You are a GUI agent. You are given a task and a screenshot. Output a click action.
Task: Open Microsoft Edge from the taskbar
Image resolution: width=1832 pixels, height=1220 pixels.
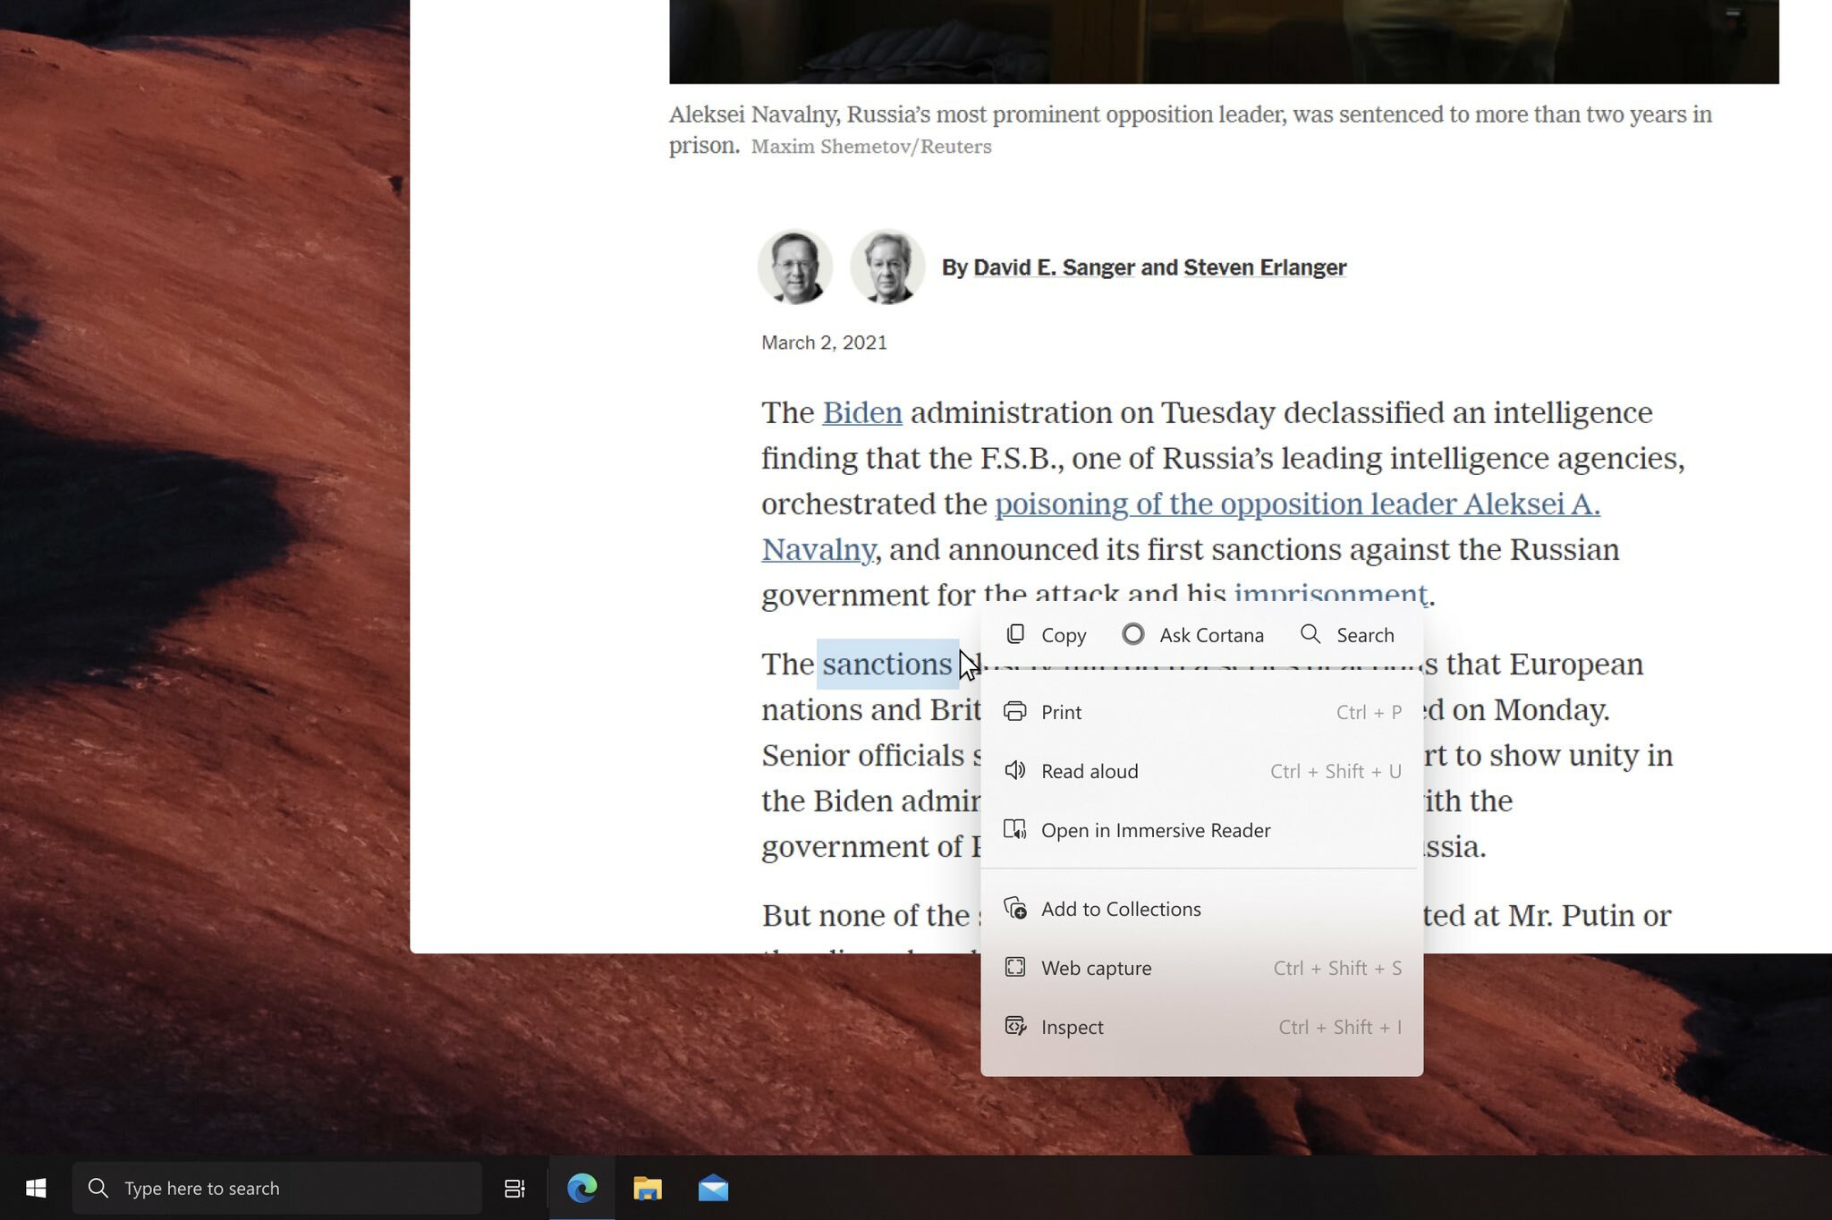[581, 1188]
